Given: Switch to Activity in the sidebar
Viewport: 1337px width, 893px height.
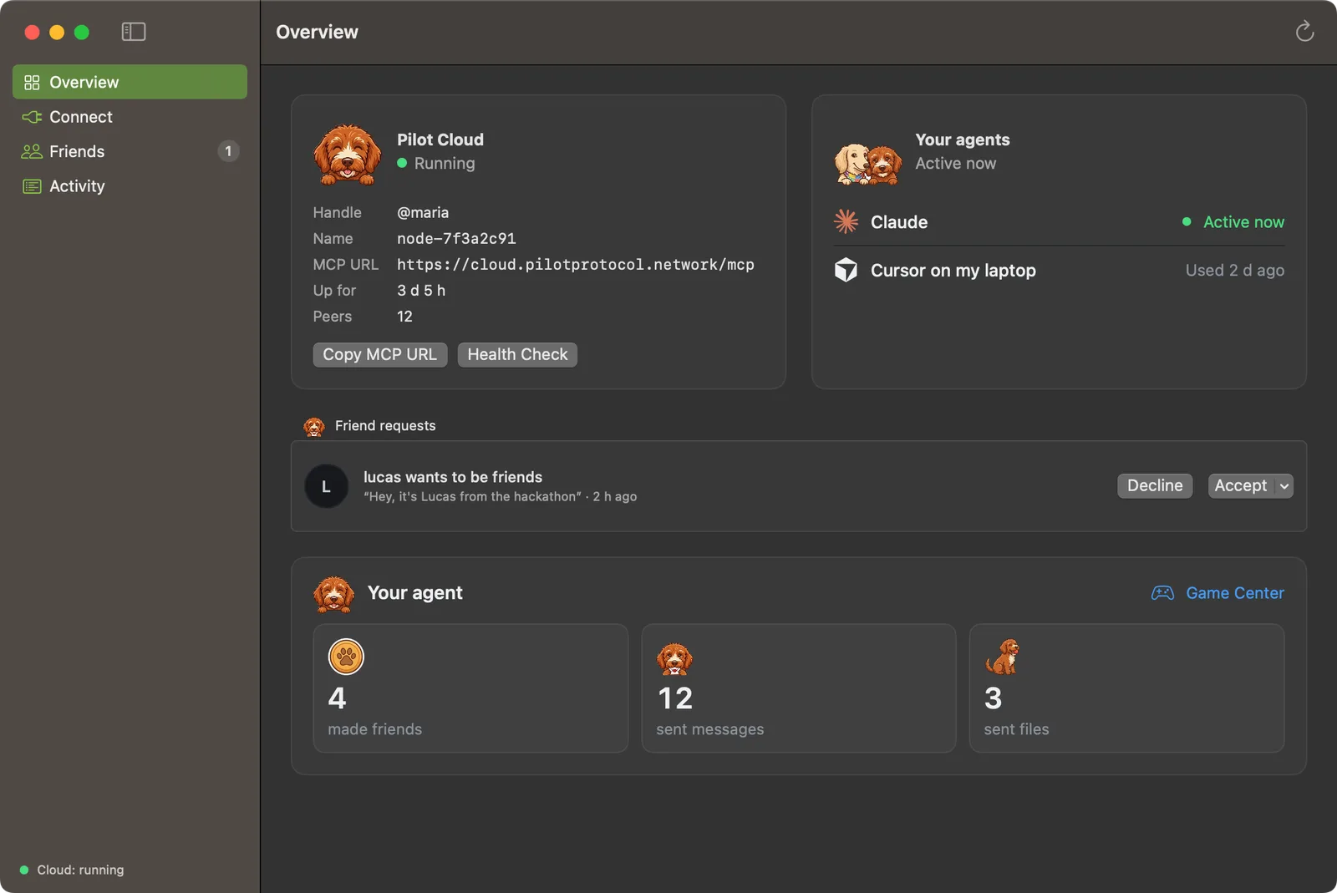Looking at the screenshot, I should point(130,186).
